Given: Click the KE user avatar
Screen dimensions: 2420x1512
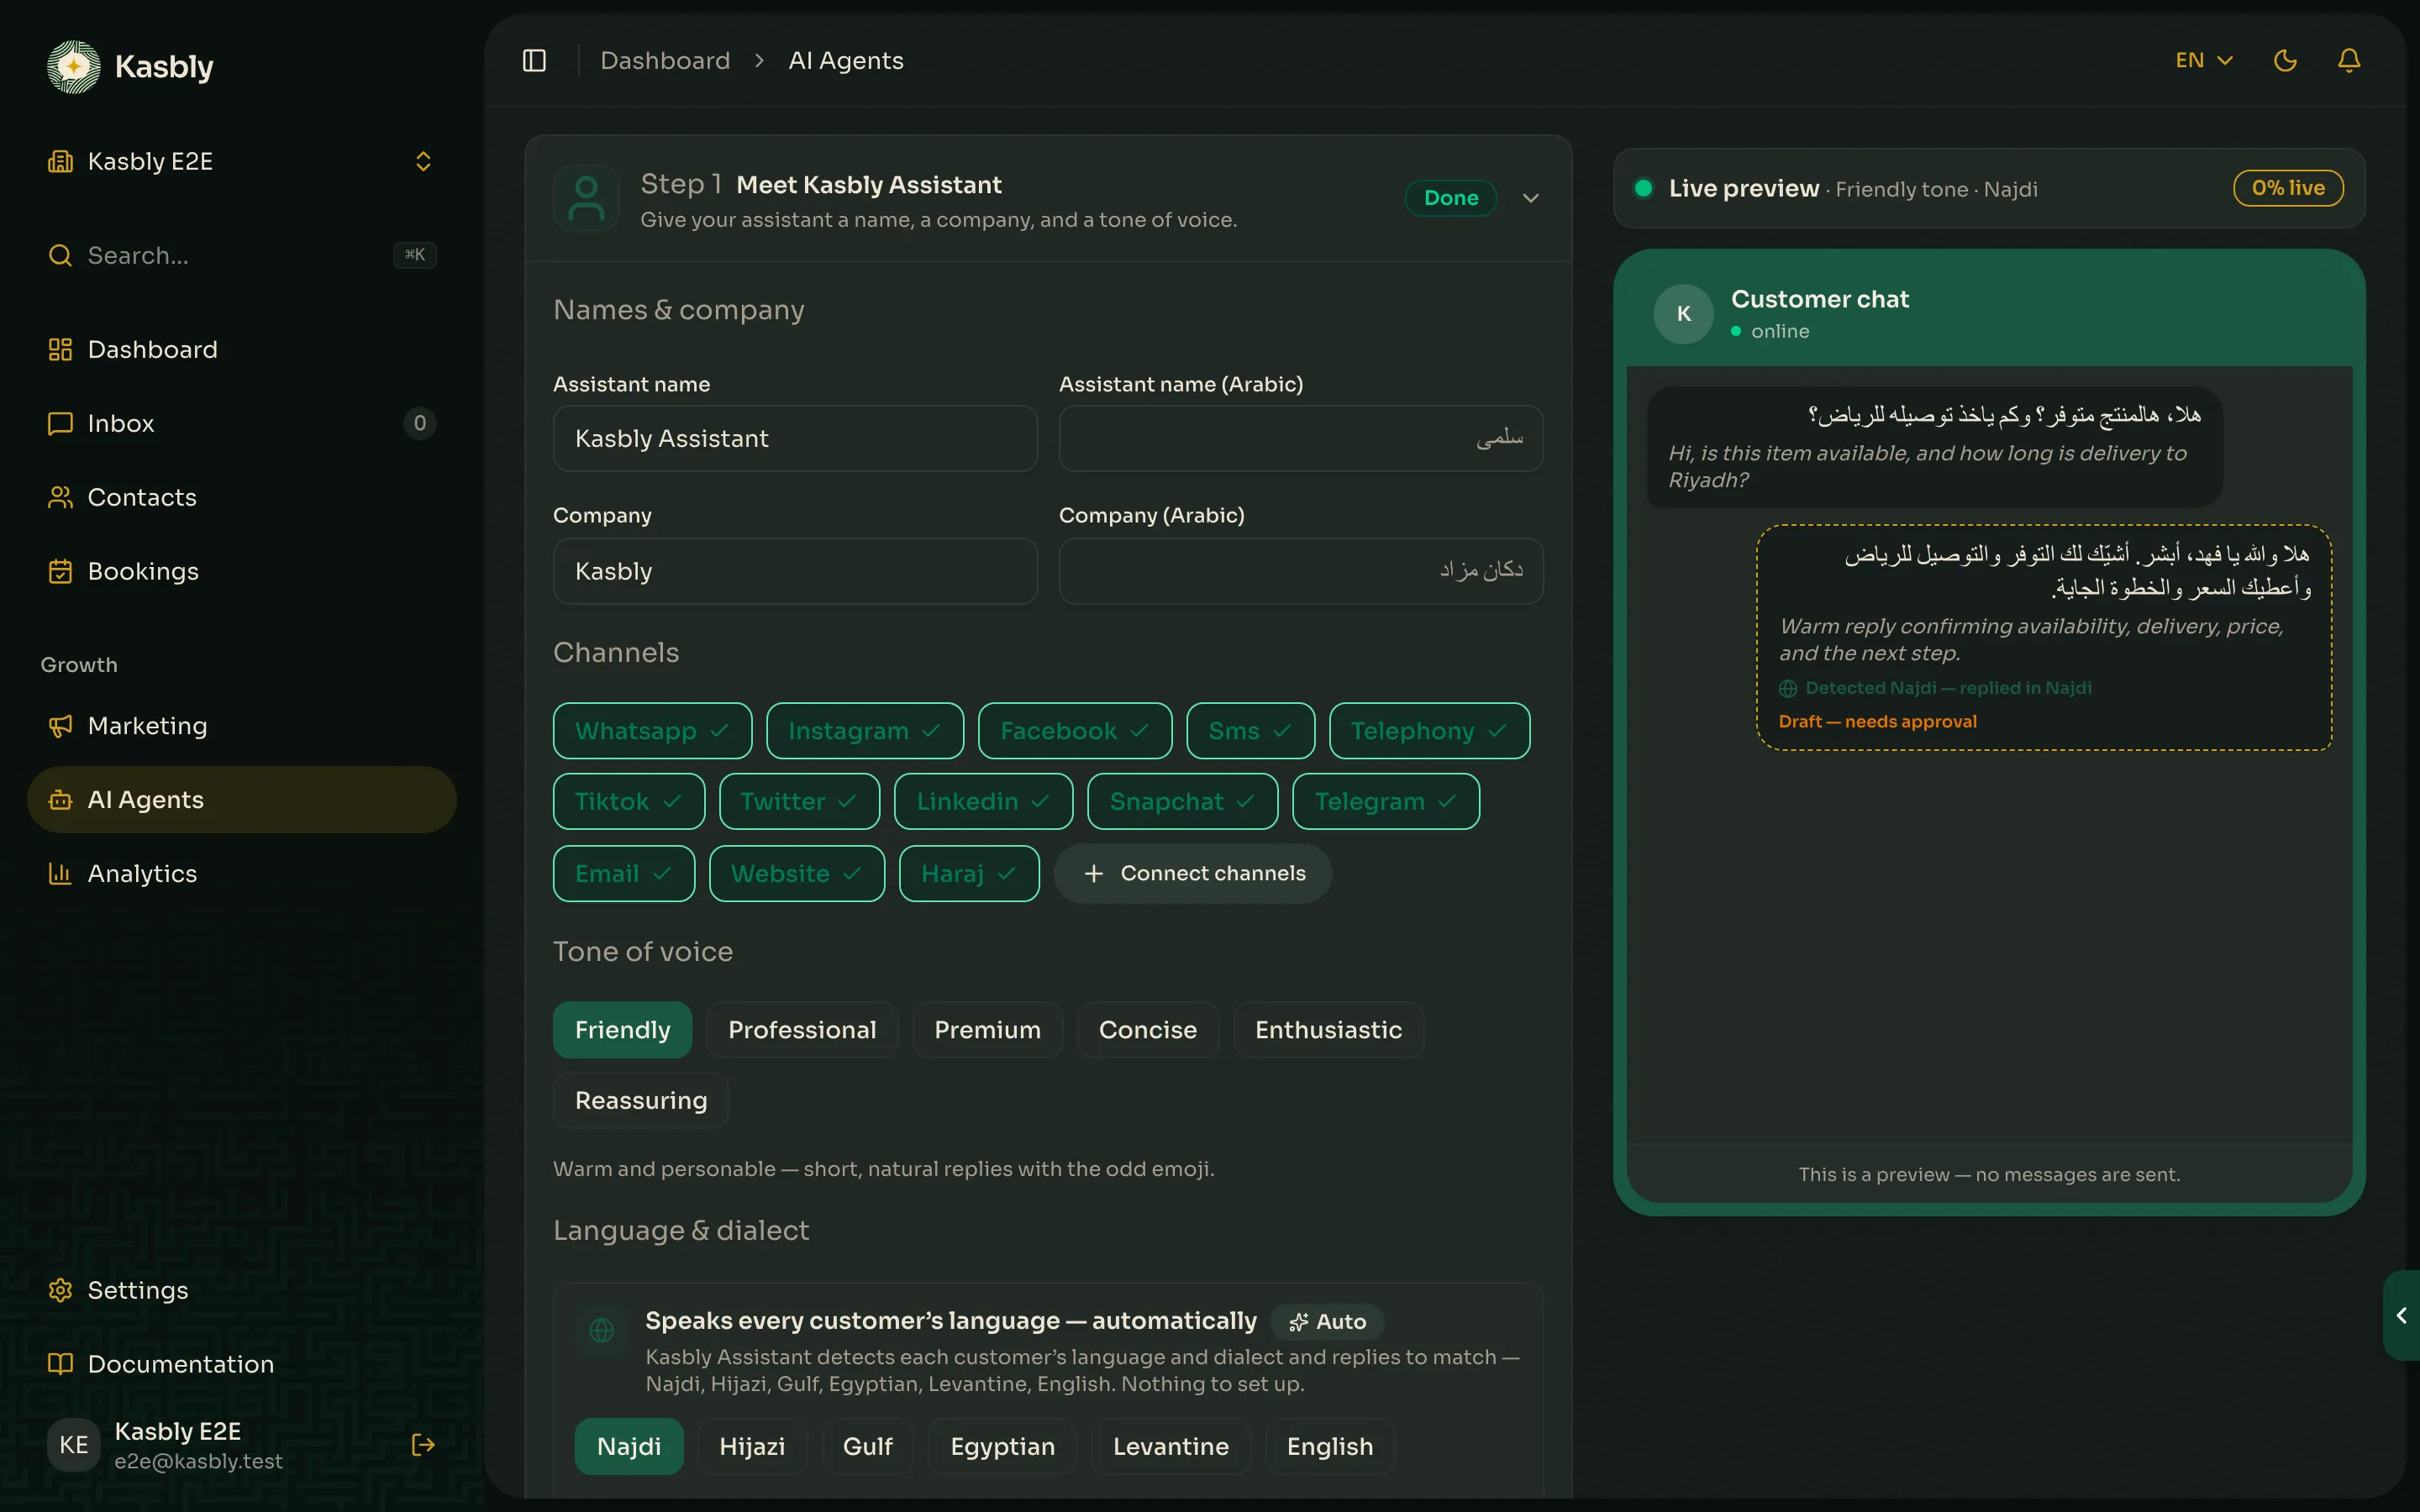Looking at the screenshot, I should pyautogui.click(x=74, y=1444).
